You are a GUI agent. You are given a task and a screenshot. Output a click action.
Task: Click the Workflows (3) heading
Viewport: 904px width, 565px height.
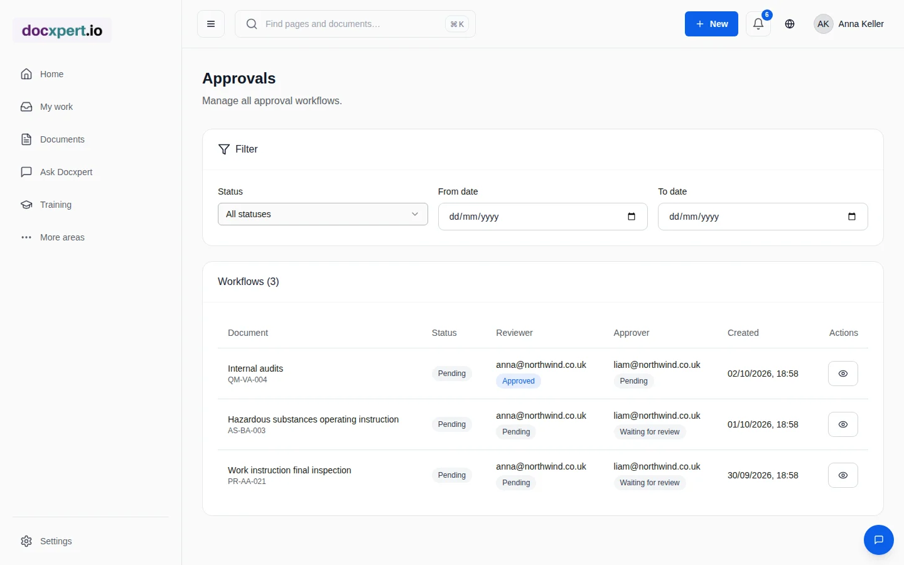pyautogui.click(x=249, y=282)
